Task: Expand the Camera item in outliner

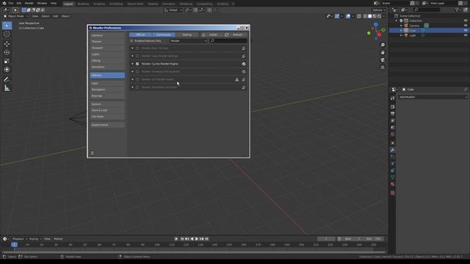Action: (x=401, y=26)
